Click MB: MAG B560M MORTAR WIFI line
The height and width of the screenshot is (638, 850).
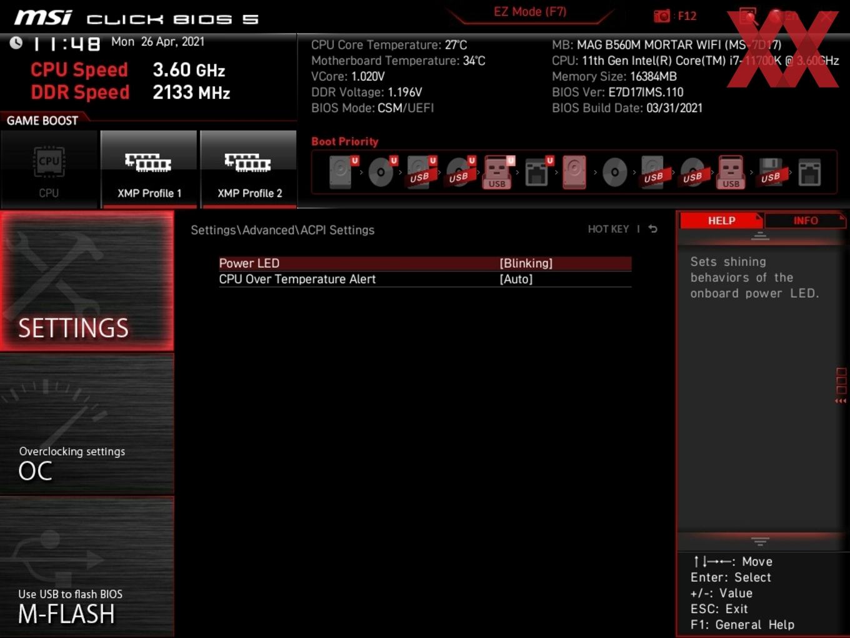tap(666, 45)
